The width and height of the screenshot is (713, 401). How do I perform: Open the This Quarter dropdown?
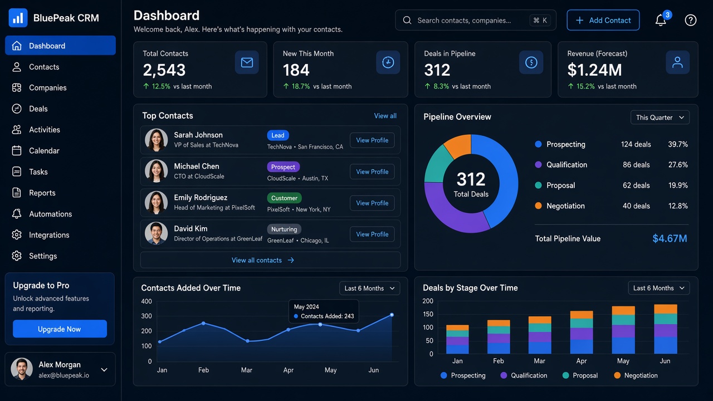[660, 118]
